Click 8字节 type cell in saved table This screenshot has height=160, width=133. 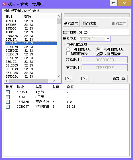coord(40,97)
